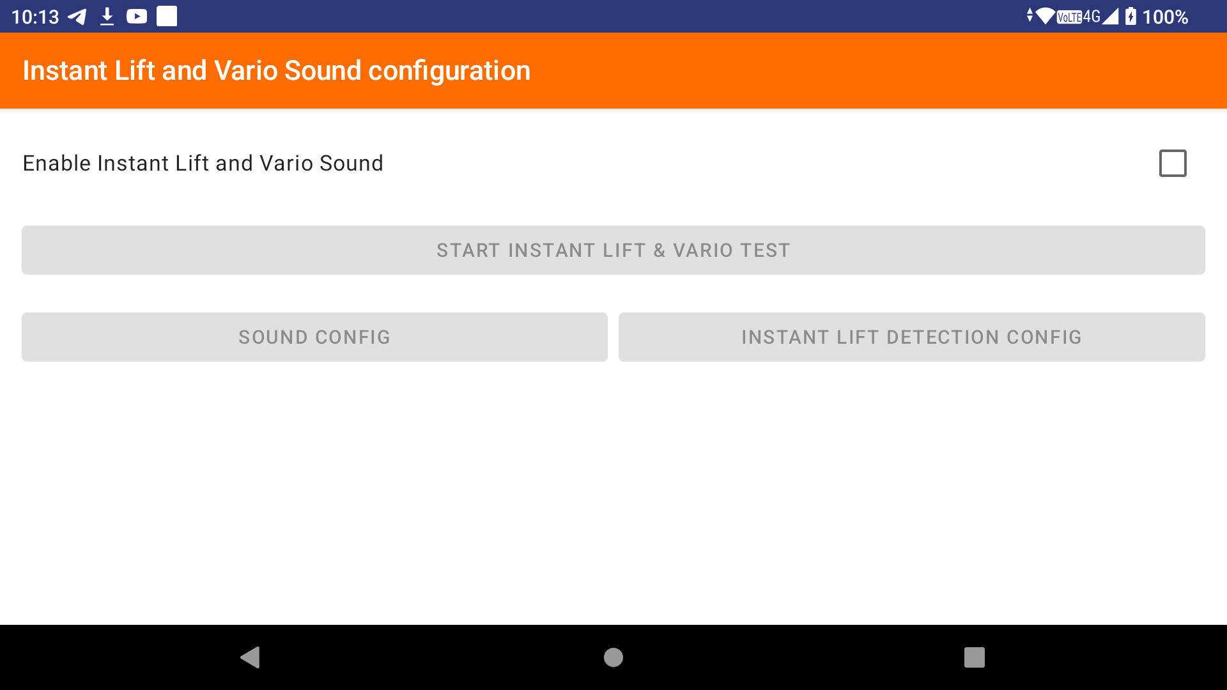The height and width of the screenshot is (690, 1227).
Task: Open recent apps with the square button
Action: tap(974, 657)
